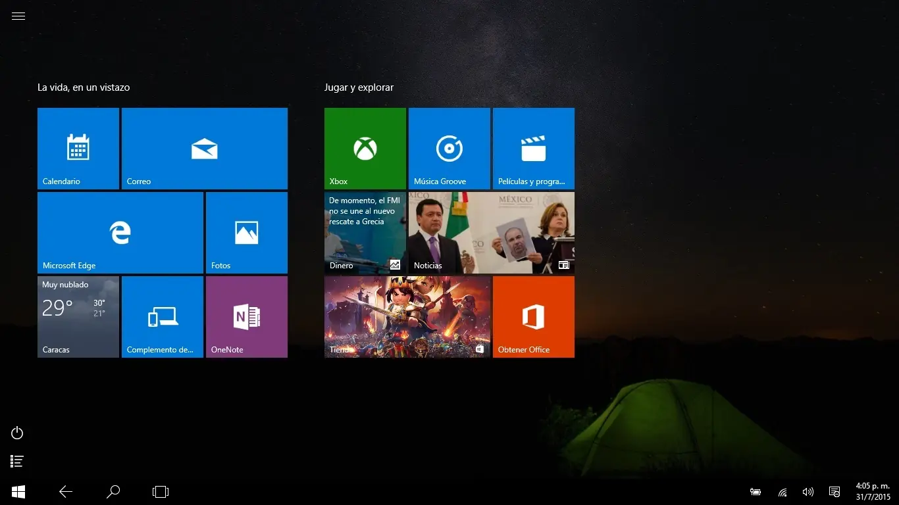Screen dimensions: 899x505
Task: Open the volume speaker icon
Action: (808, 492)
